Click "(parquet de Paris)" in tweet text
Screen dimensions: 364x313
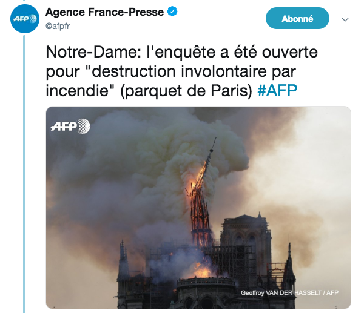click(x=186, y=91)
